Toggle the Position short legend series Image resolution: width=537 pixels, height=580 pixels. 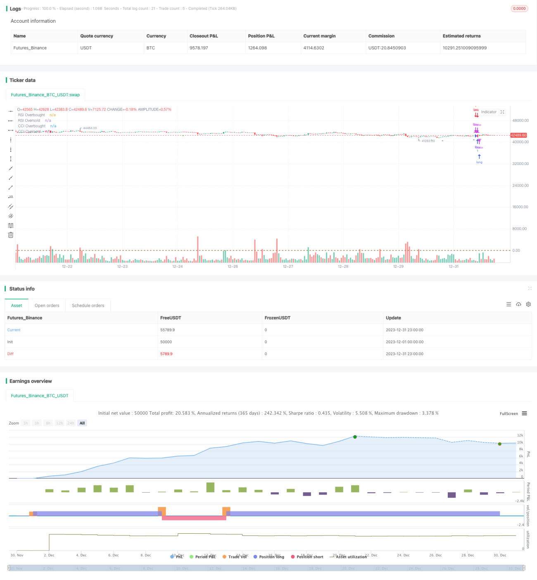coord(307,557)
